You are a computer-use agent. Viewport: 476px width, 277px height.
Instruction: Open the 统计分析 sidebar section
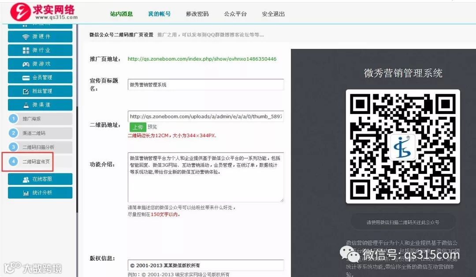[40, 192]
